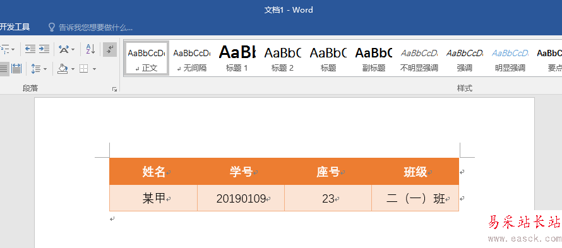
Task: Apply the 标题 style
Action: [328, 58]
